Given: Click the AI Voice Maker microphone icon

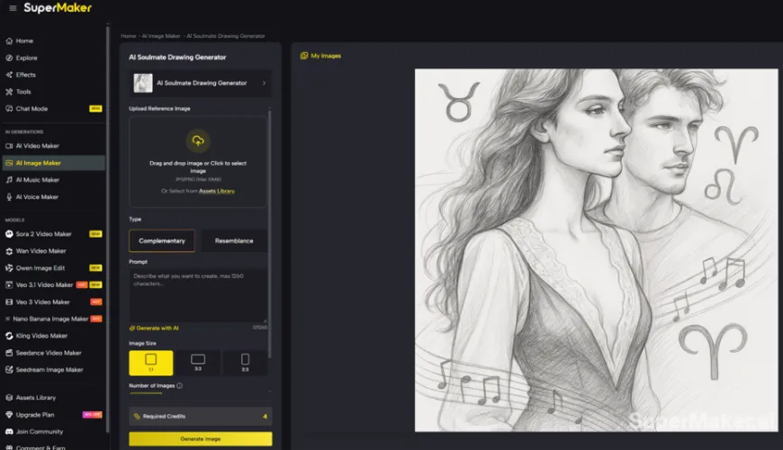Looking at the screenshot, I should pos(9,197).
